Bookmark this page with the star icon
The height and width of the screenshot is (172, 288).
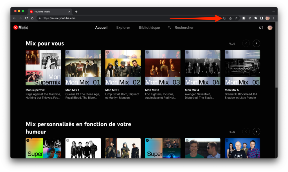[x=236, y=18]
